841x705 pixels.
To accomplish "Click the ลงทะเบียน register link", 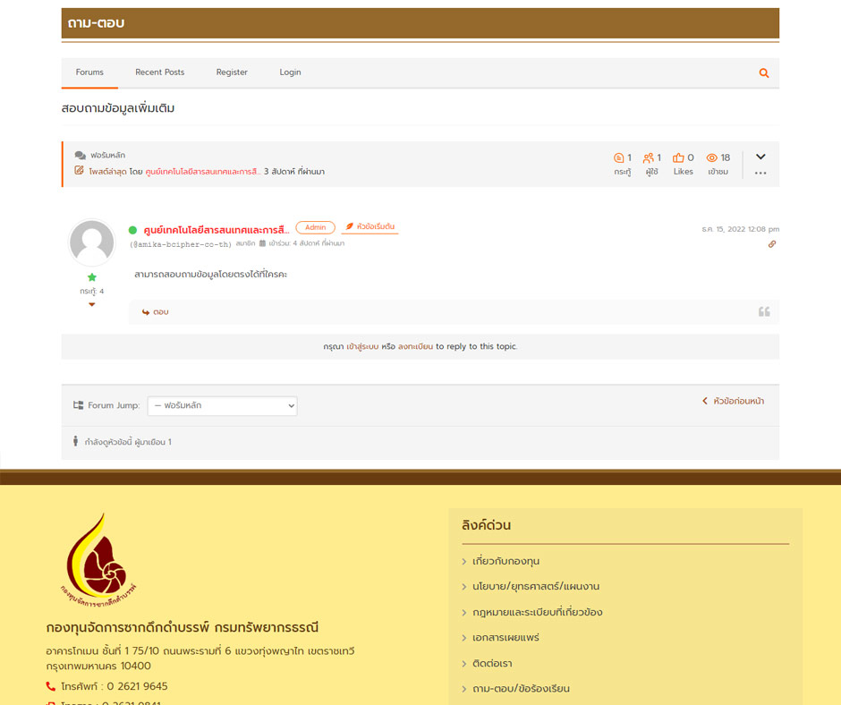I will 415,346.
